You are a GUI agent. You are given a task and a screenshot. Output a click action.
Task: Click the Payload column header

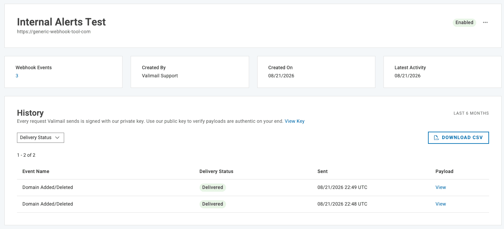pyautogui.click(x=444, y=171)
